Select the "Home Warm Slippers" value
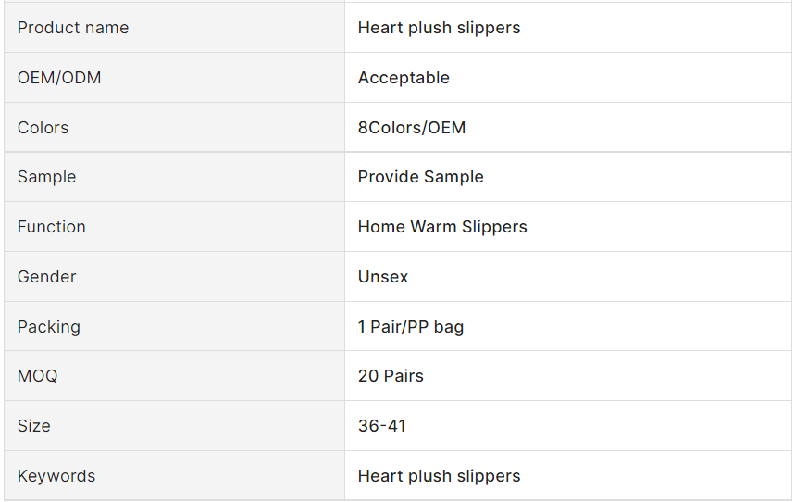This screenshot has height=502, width=795. (x=442, y=227)
